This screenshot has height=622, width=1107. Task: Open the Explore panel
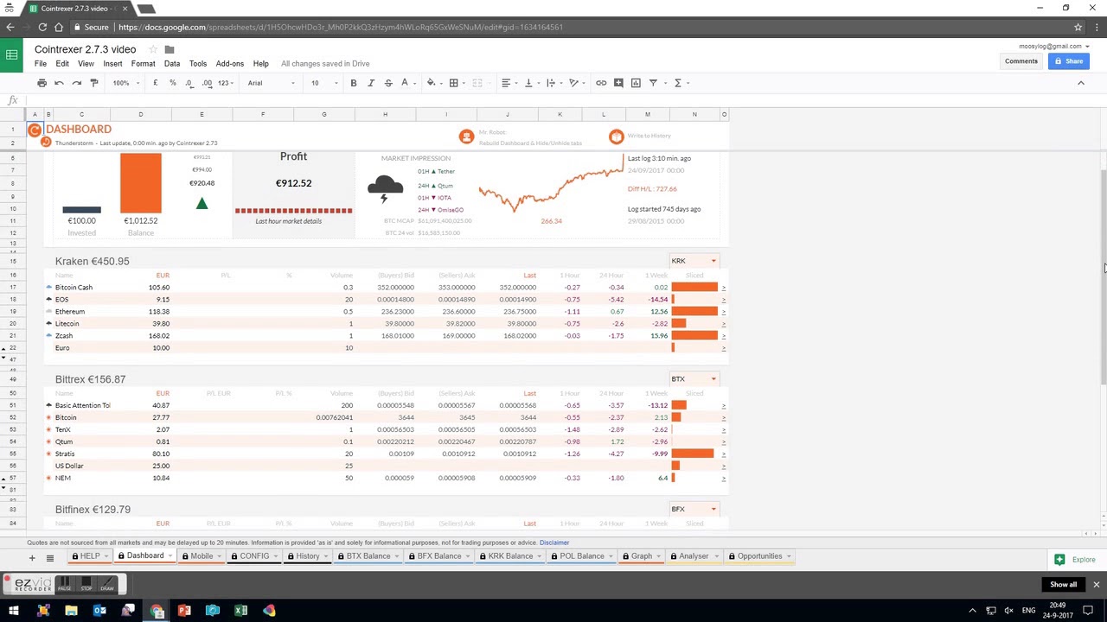1075,560
